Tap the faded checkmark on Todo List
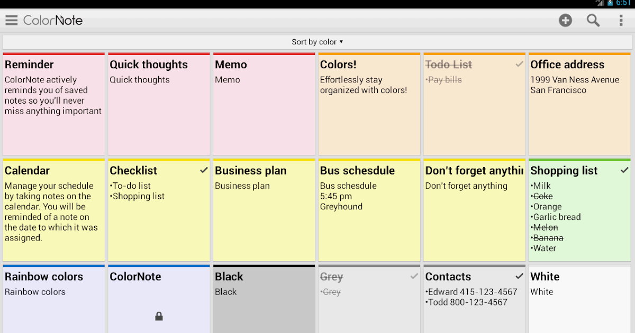 519,63
